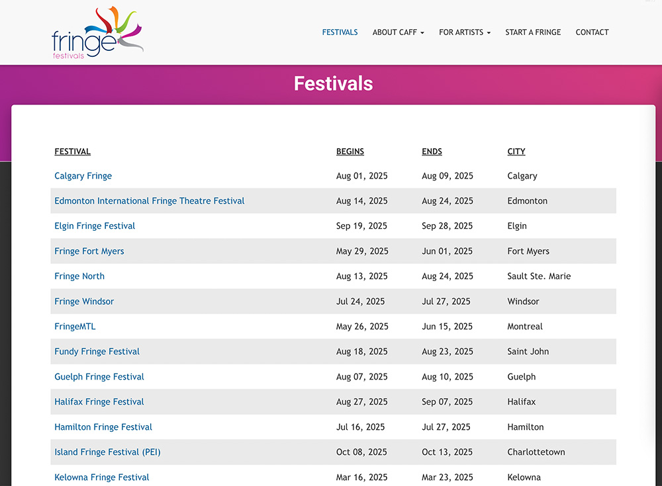Open the Contact page
Image resolution: width=662 pixels, height=486 pixels.
point(592,32)
